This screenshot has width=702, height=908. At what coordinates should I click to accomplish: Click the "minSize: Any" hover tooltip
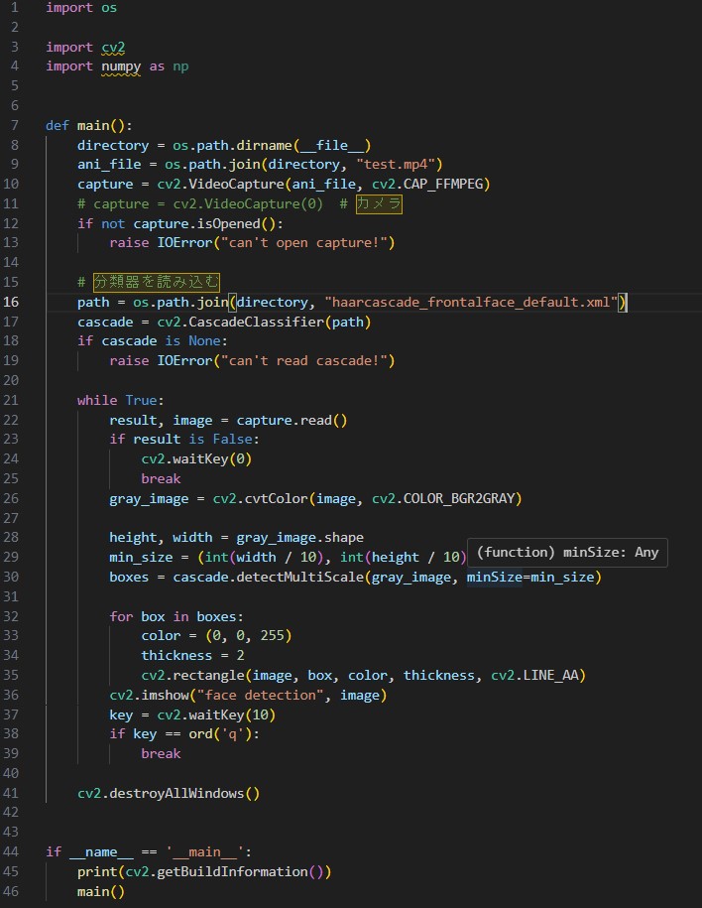[567, 553]
